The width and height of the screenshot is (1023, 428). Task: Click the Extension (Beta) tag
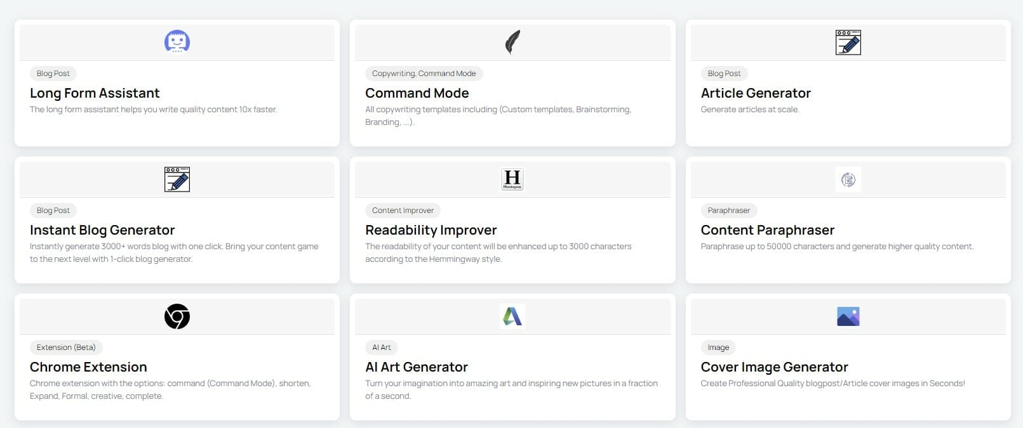point(66,347)
